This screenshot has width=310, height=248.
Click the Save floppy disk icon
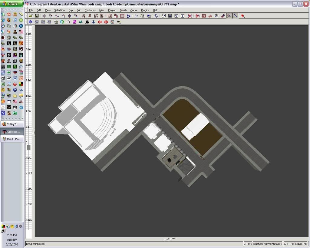[37, 16]
